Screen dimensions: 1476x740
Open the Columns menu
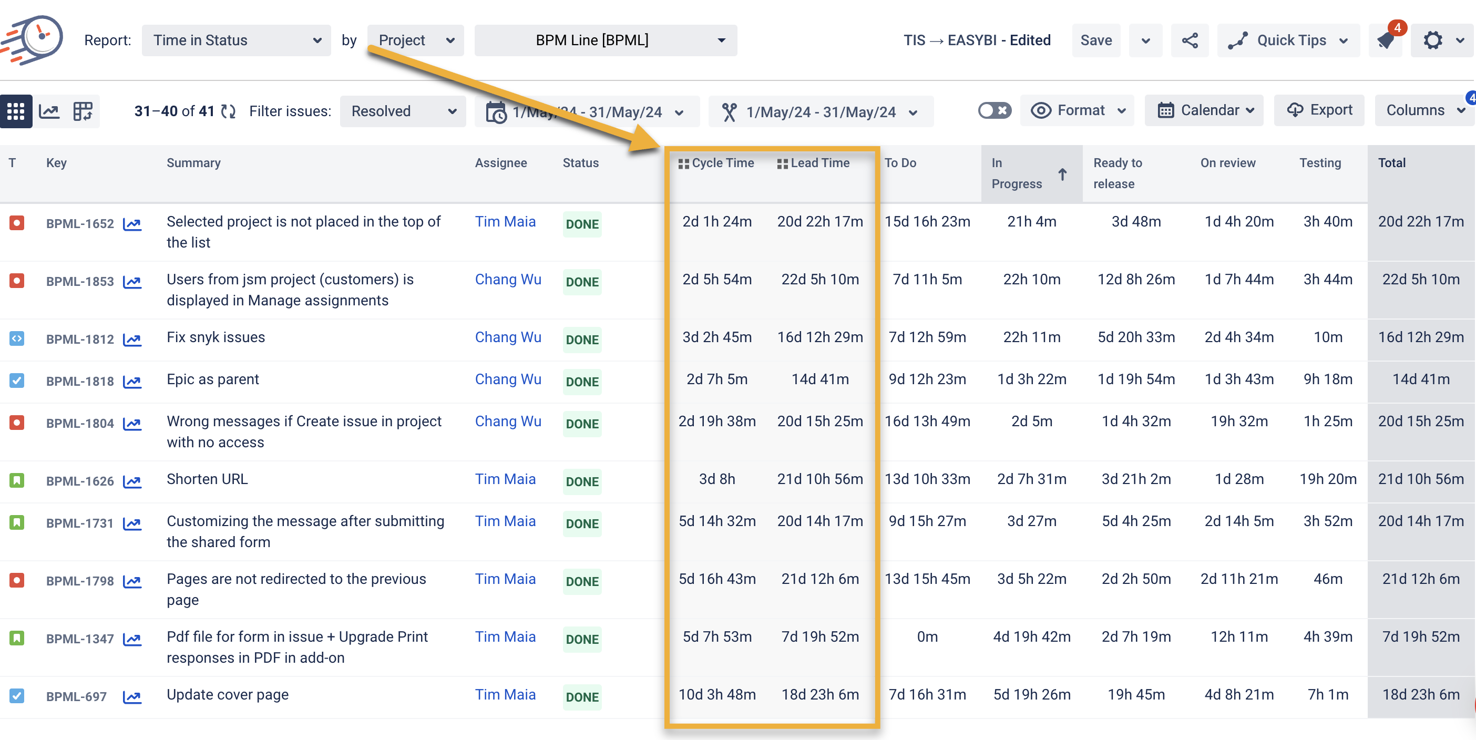[1424, 110]
